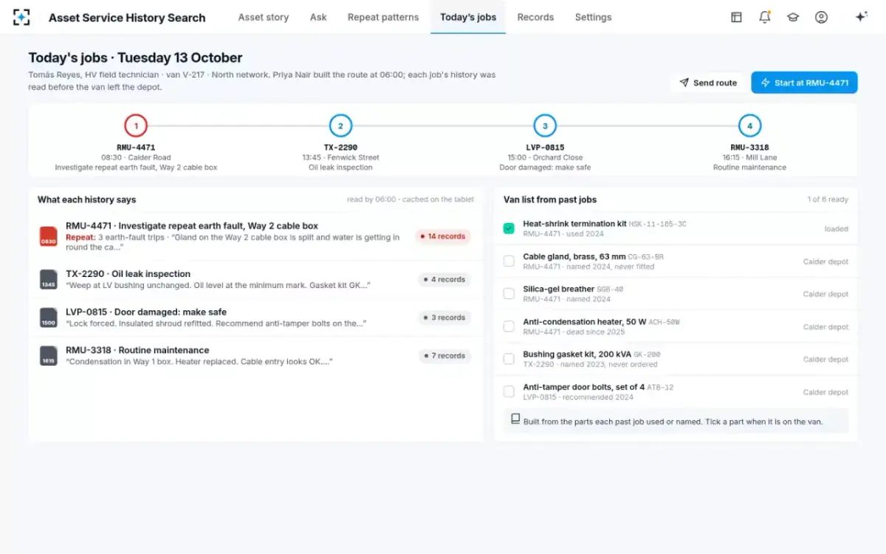Image resolution: width=886 pixels, height=554 pixels.
Task: Open the notifications bell
Action: tap(765, 17)
